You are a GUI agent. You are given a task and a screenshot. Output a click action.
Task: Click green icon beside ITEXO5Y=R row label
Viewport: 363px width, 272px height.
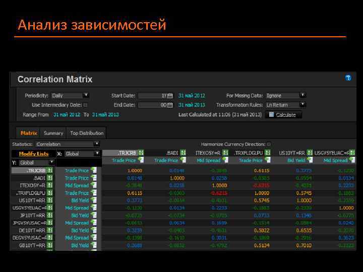49,185
